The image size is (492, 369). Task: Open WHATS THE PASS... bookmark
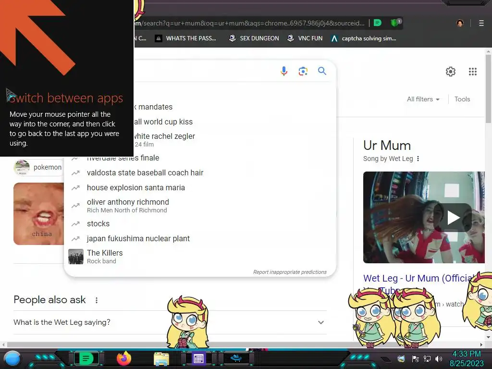pos(186,38)
